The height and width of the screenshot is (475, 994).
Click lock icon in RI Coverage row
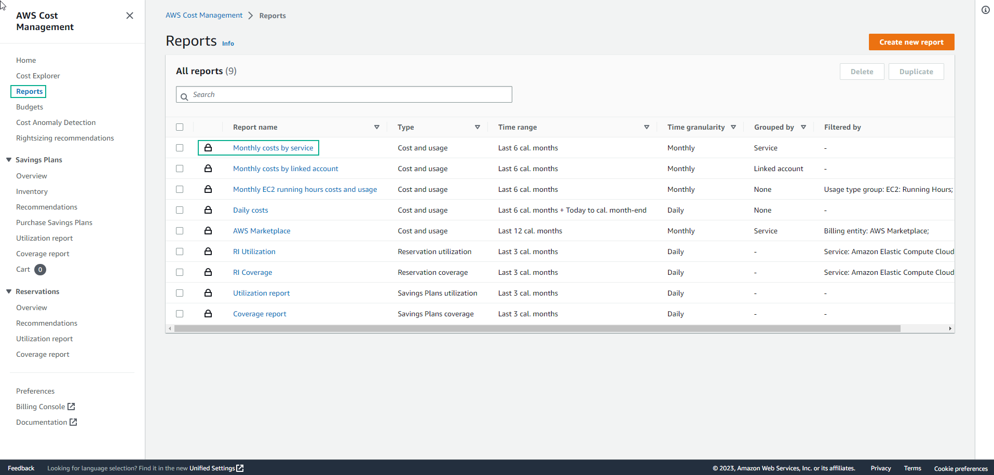pyautogui.click(x=208, y=272)
